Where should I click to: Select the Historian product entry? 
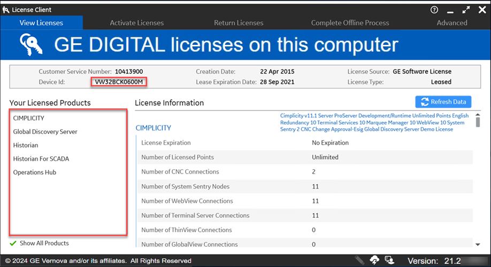pos(26,145)
